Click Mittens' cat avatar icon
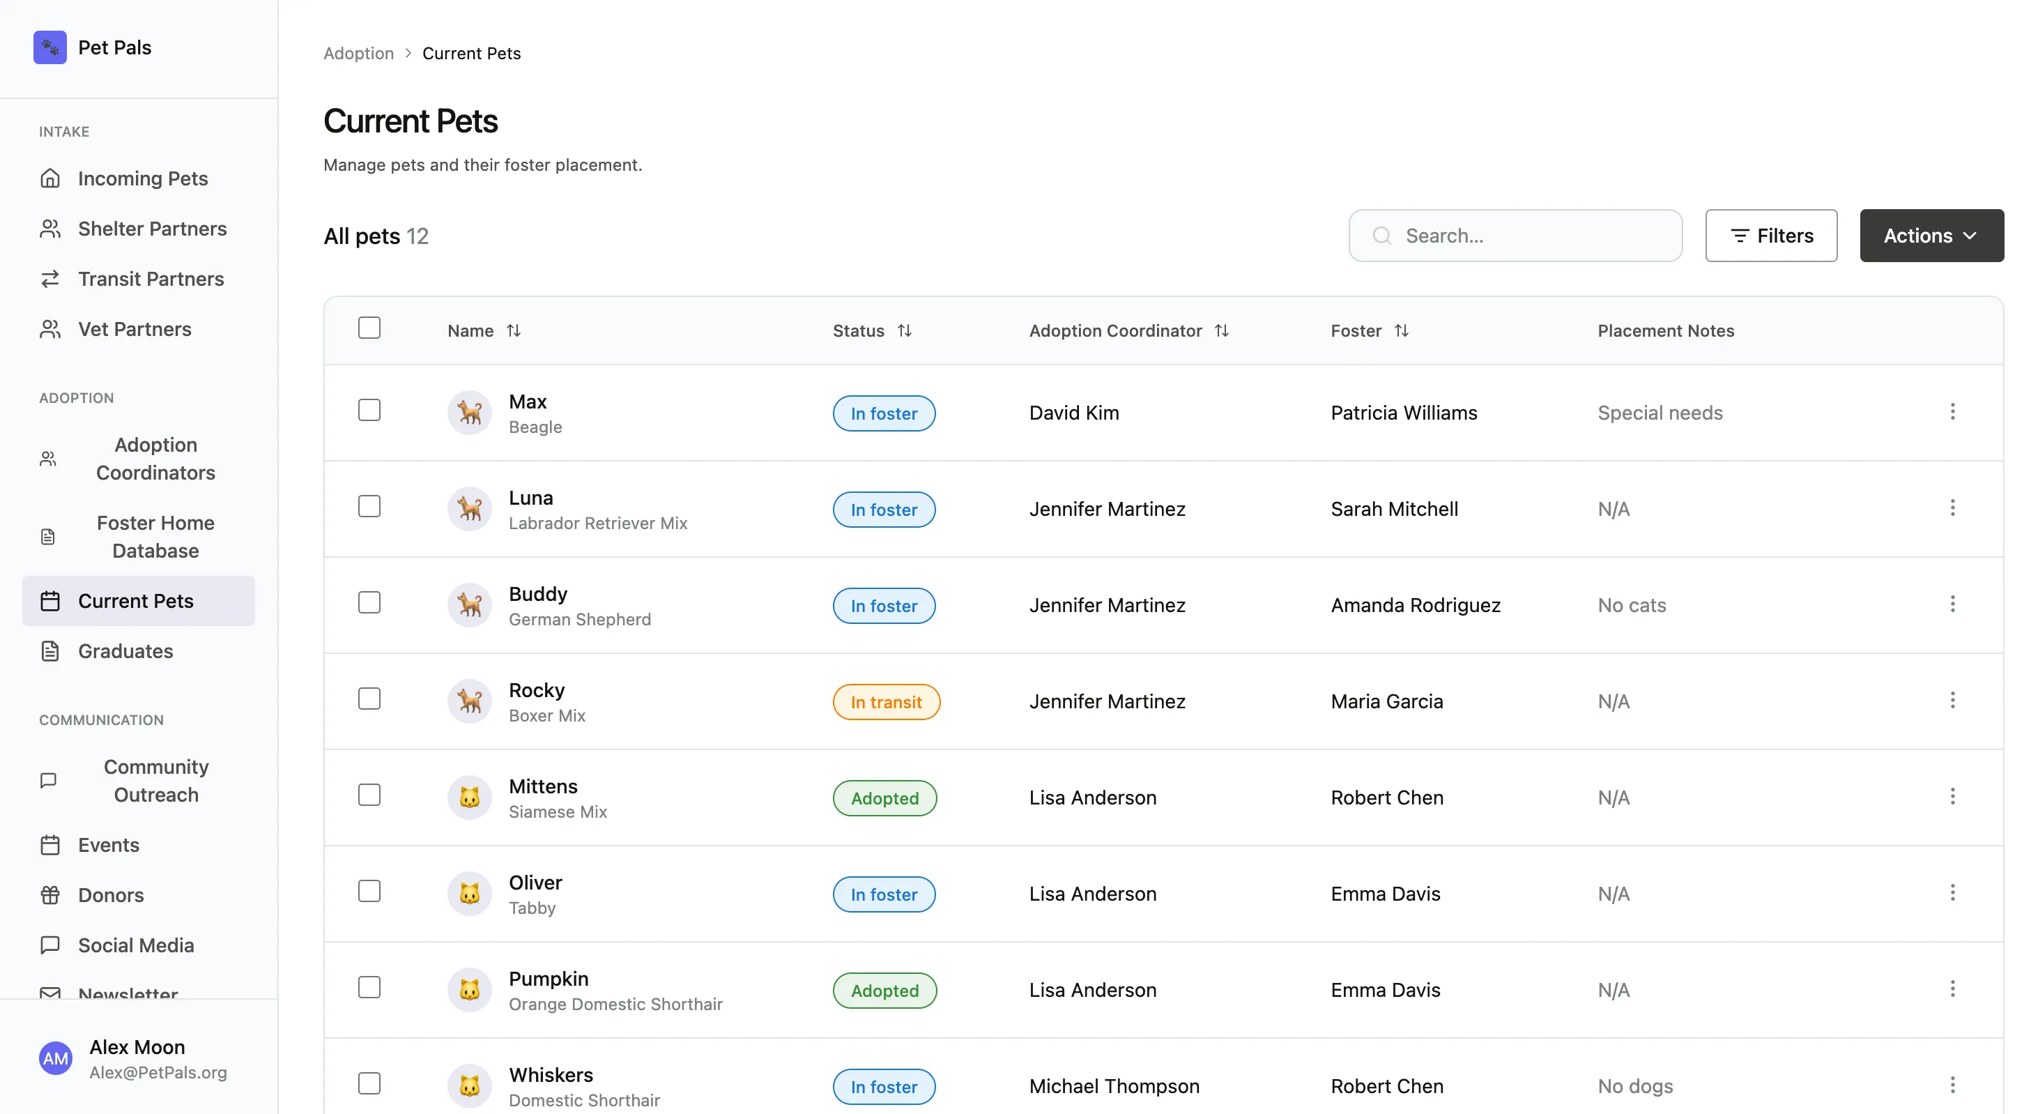The height and width of the screenshot is (1114, 2038). (x=470, y=798)
